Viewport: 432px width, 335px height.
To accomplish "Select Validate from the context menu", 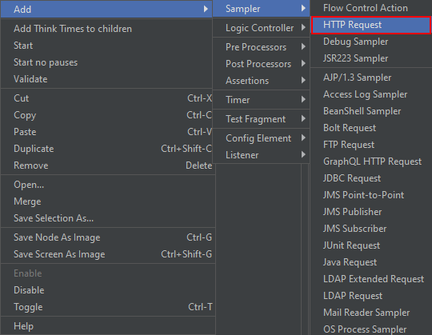I will [106, 79].
